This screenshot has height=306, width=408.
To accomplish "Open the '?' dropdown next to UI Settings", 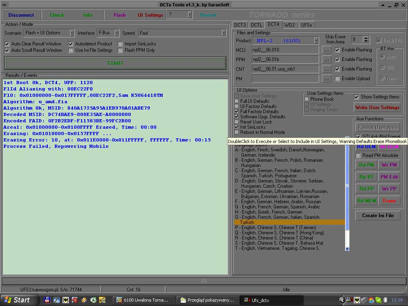I will 190,15.
